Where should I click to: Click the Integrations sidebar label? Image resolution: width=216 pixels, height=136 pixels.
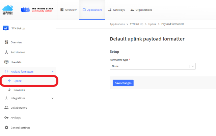pos(18,98)
